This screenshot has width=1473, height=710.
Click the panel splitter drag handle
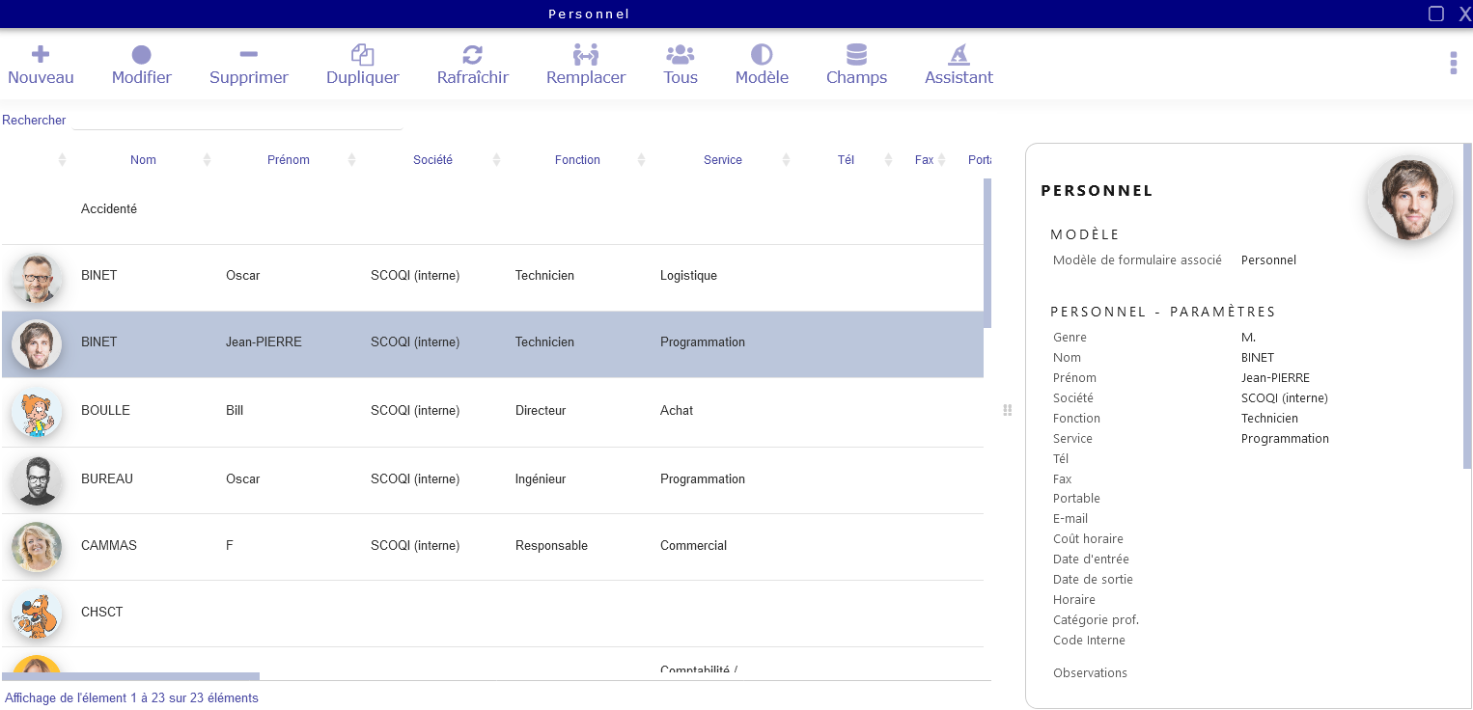coord(1007,410)
